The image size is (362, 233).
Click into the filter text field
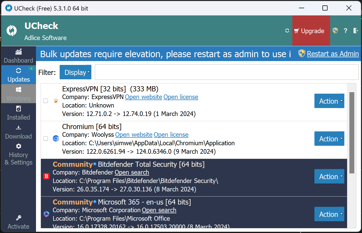(226, 72)
